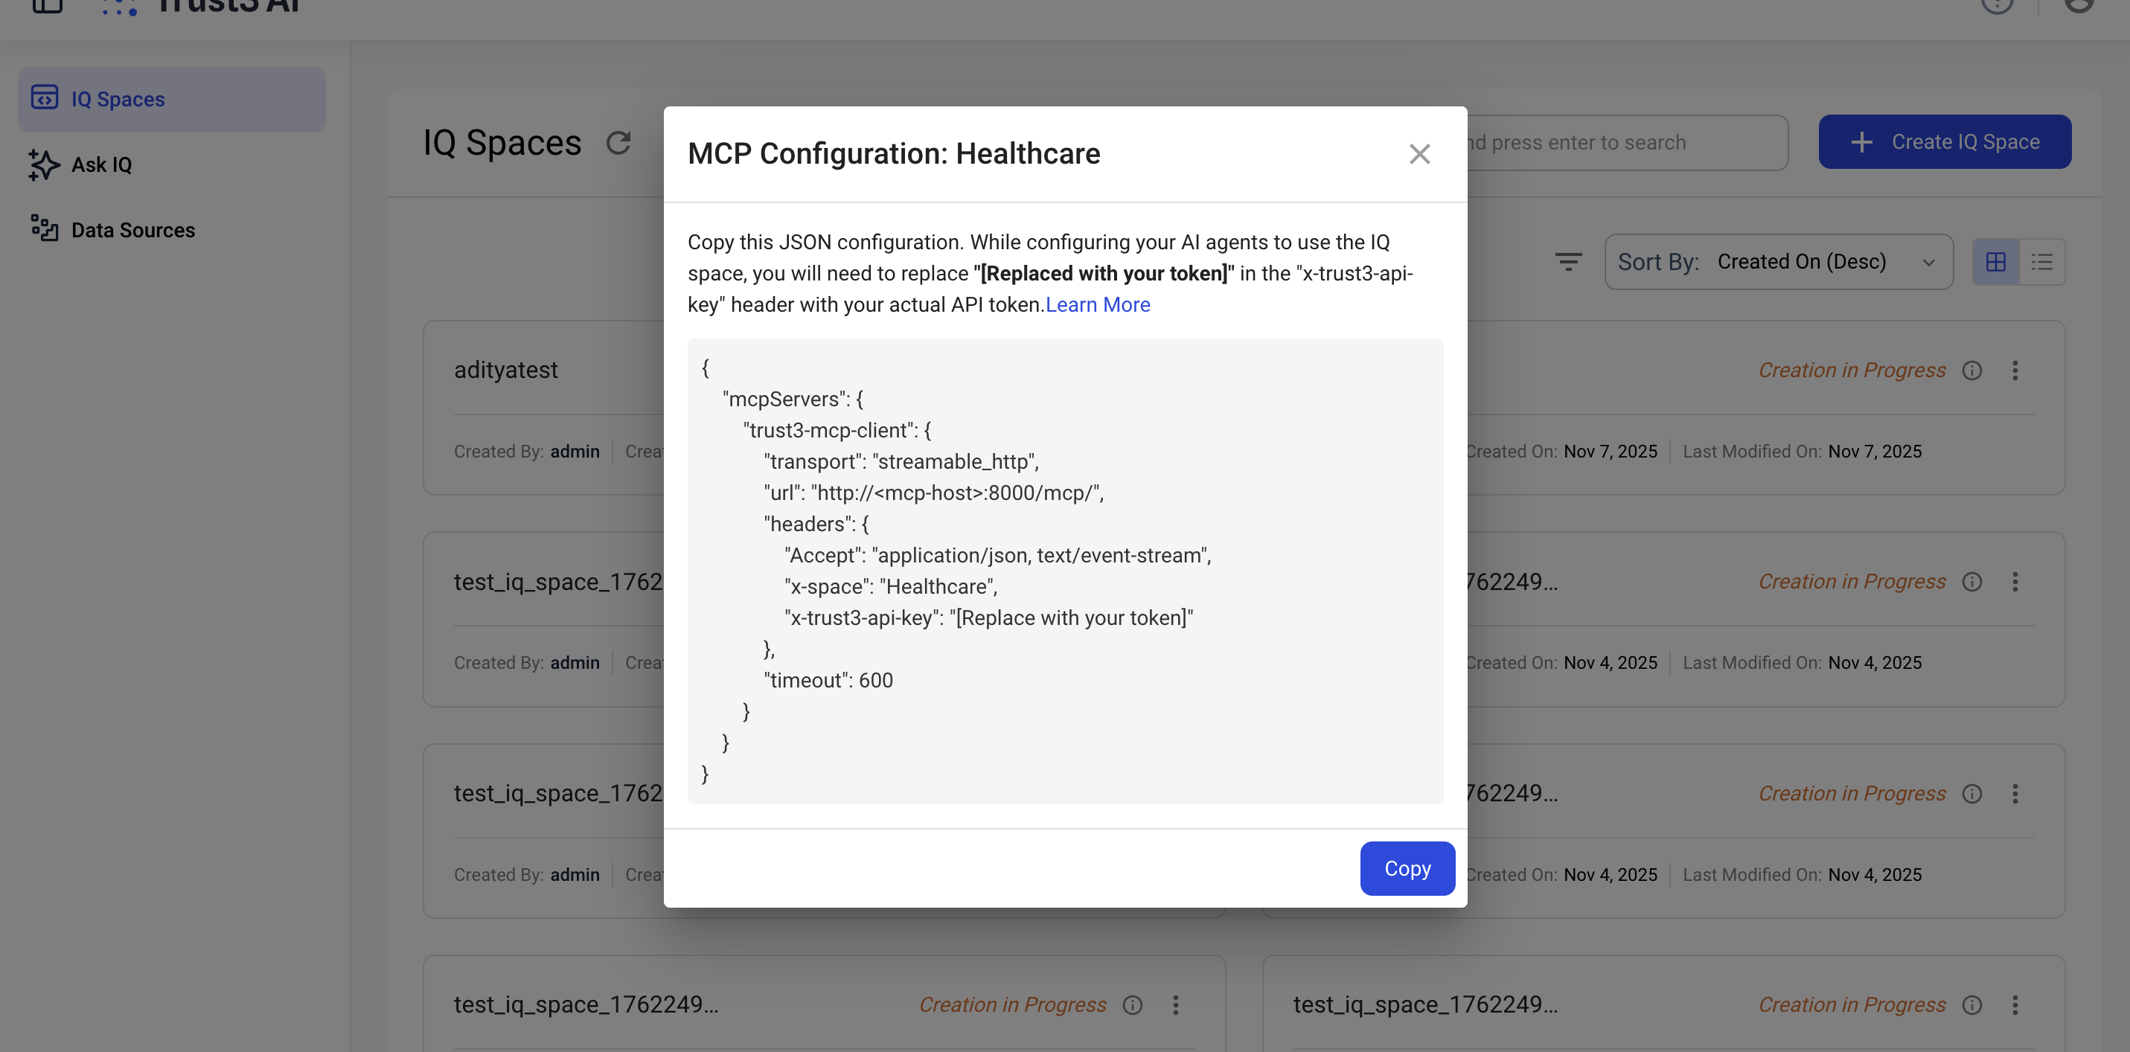Refresh the IQ Spaces list
The height and width of the screenshot is (1052, 2130).
[619, 142]
